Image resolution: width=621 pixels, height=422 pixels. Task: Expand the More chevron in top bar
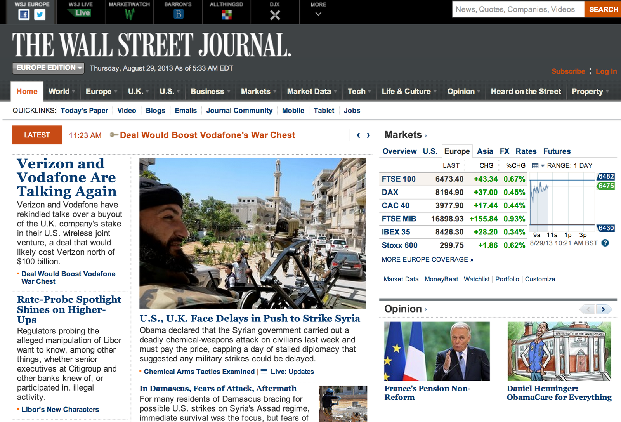pyautogui.click(x=318, y=14)
